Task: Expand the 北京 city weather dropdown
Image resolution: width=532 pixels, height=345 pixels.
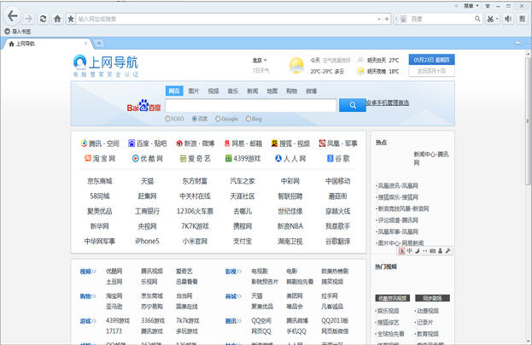Action: (x=266, y=61)
